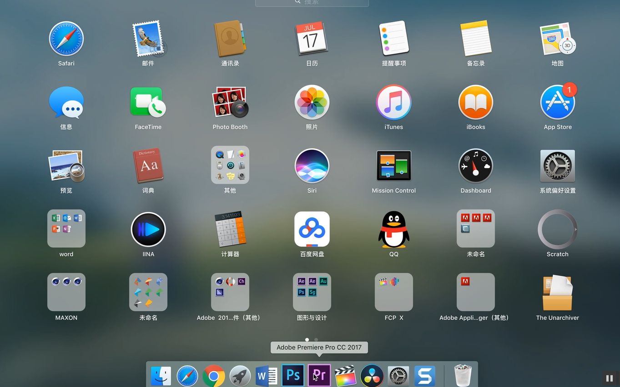Launch Photo Booth
620x387 pixels.
[230, 102]
